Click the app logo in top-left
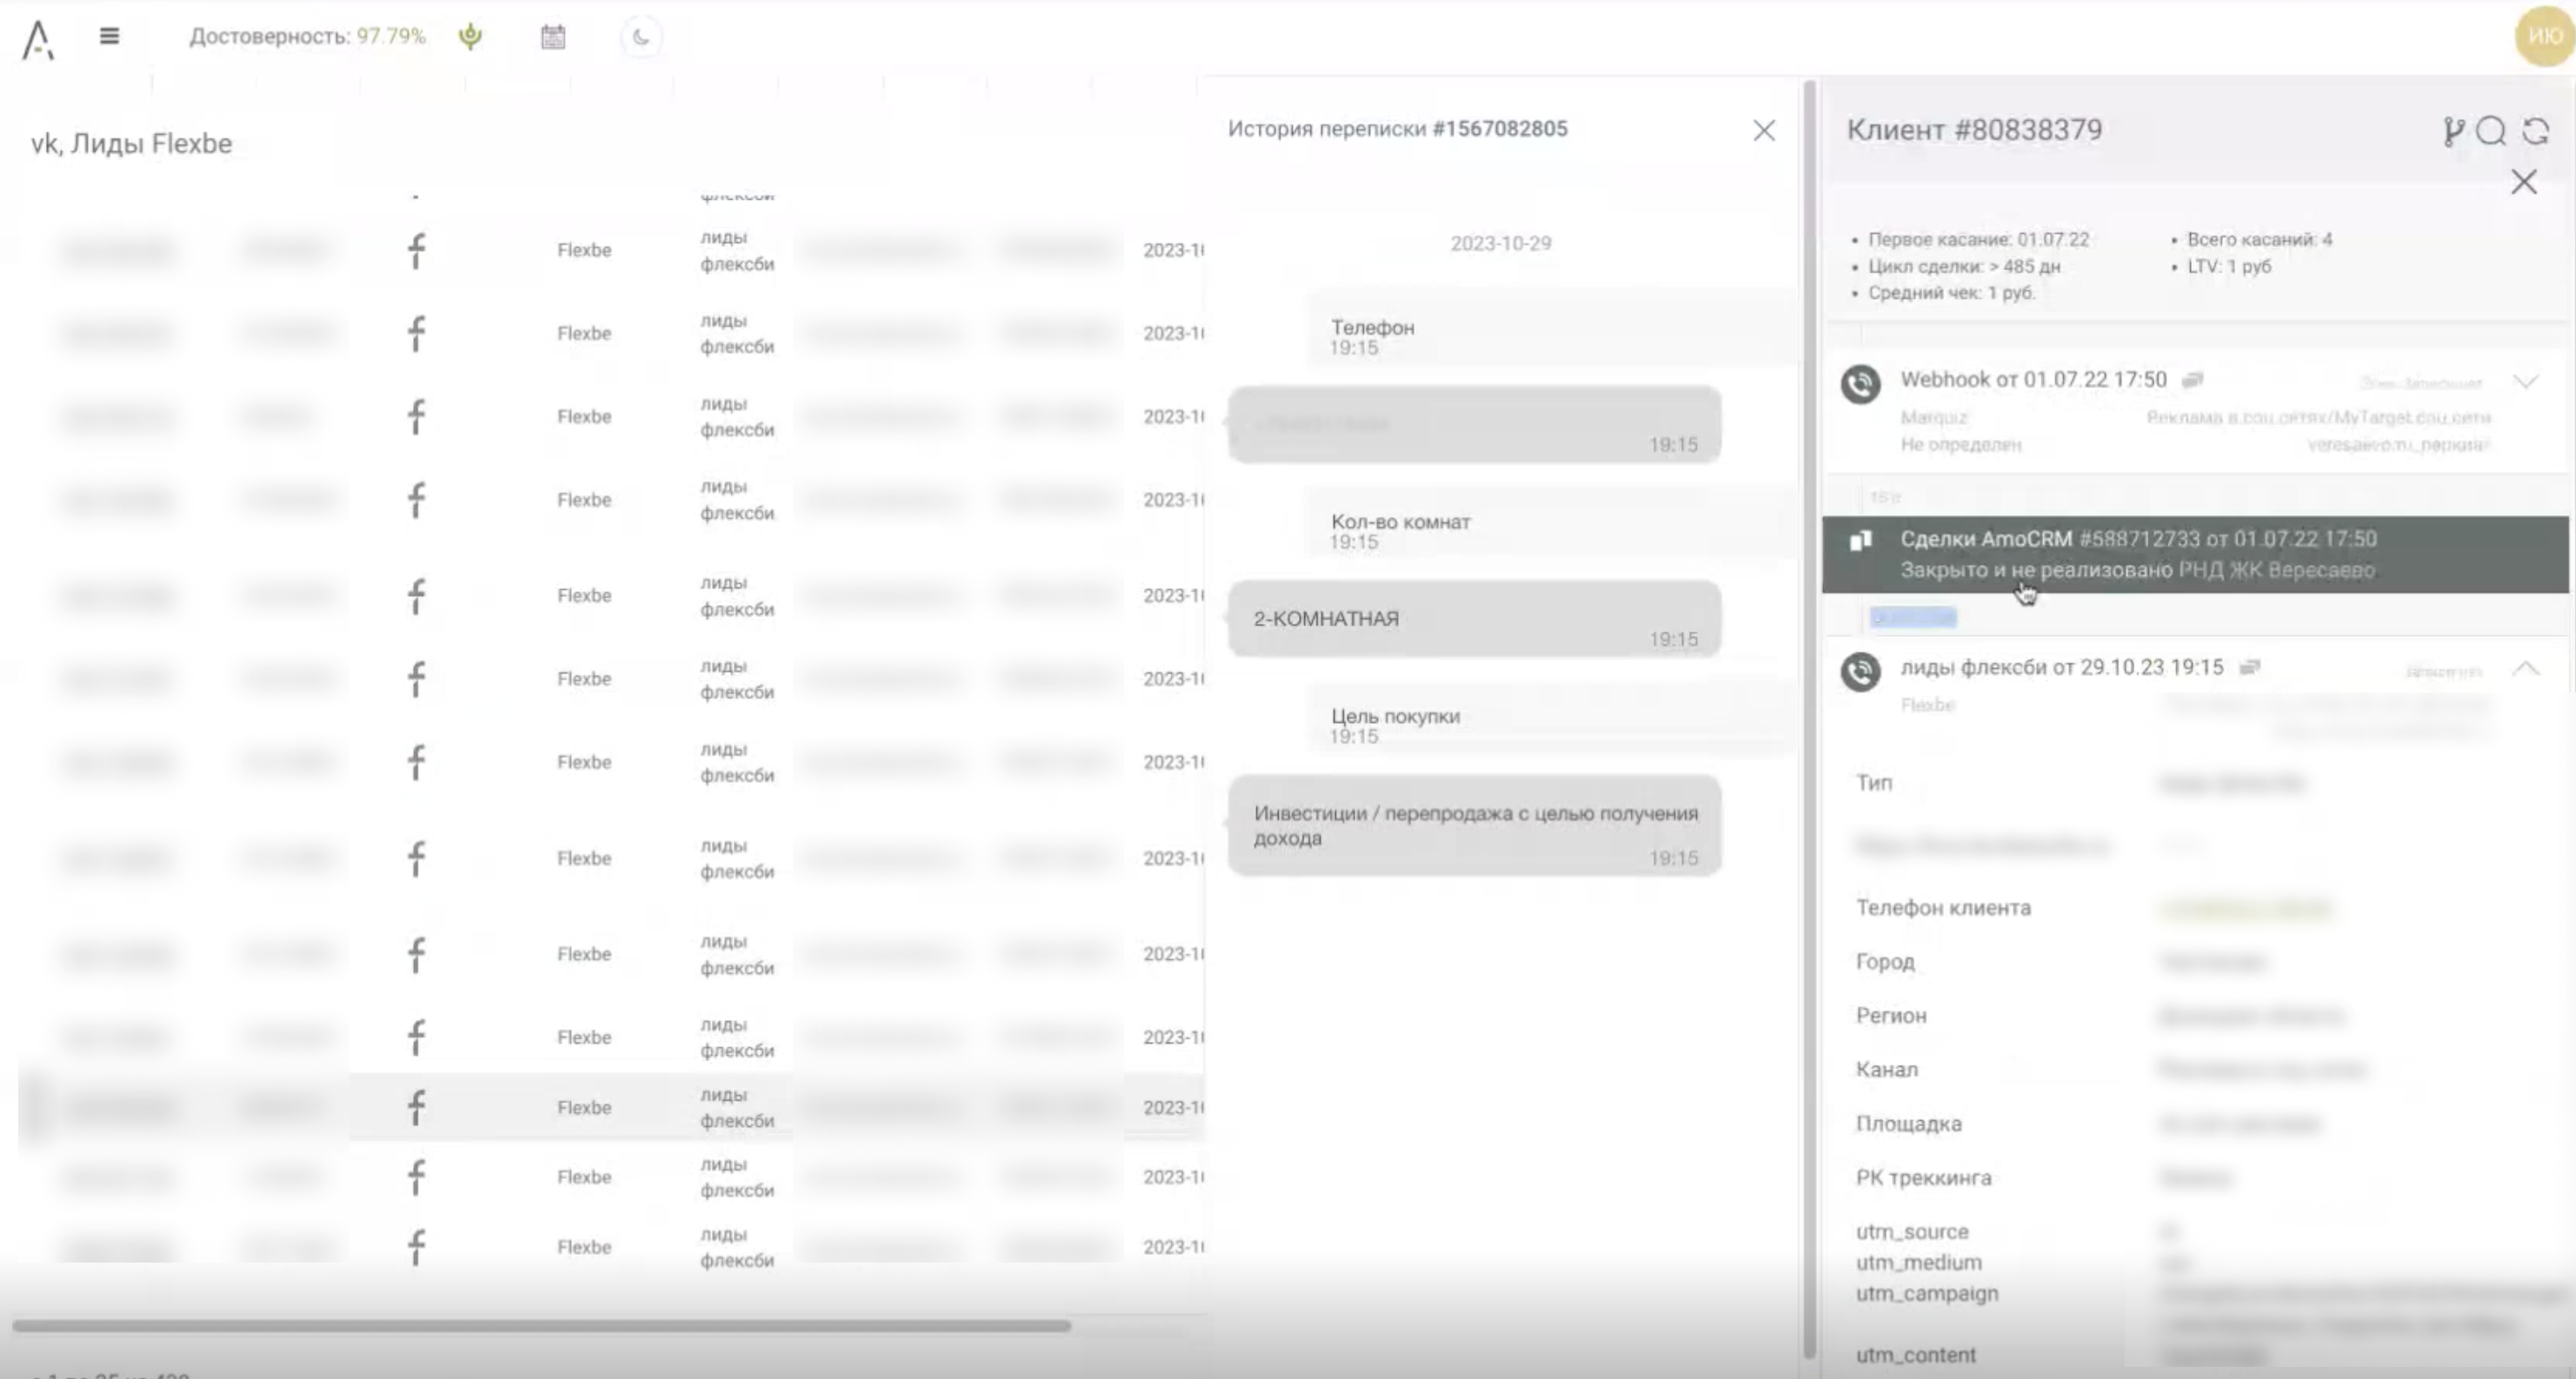Viewport: 2576px width, 1379px height. tap(38, 40)
